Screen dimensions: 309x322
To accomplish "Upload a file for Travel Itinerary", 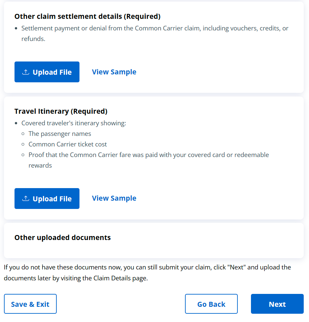I will click(x=47, y=199).
